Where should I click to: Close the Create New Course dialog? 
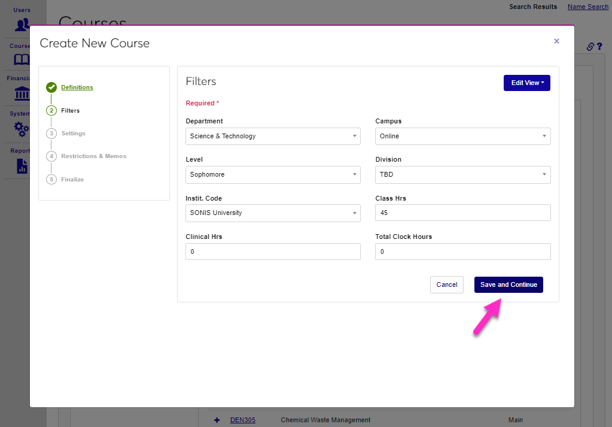(556, 41)
